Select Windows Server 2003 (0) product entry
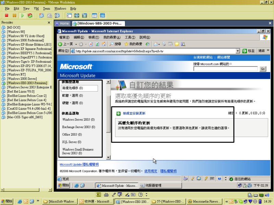The image size is (274, 205). point(78,119)
